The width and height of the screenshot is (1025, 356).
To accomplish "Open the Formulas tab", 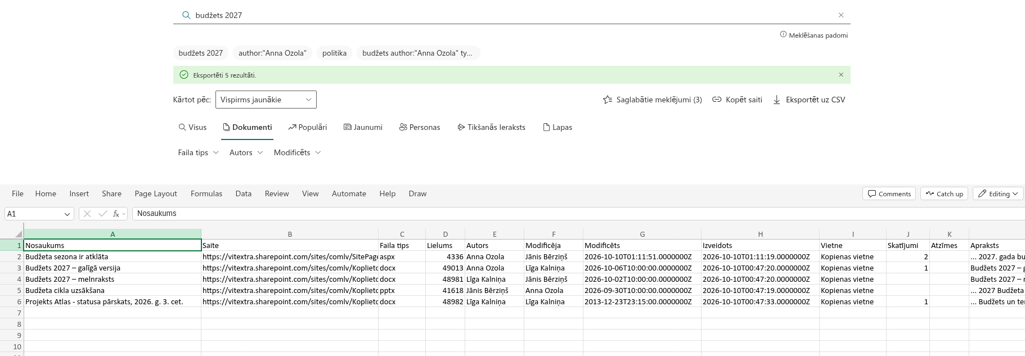I will click(206, 193).
